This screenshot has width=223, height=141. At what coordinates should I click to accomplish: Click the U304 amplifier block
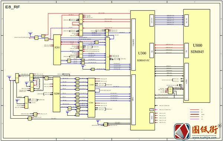[91, 104]
